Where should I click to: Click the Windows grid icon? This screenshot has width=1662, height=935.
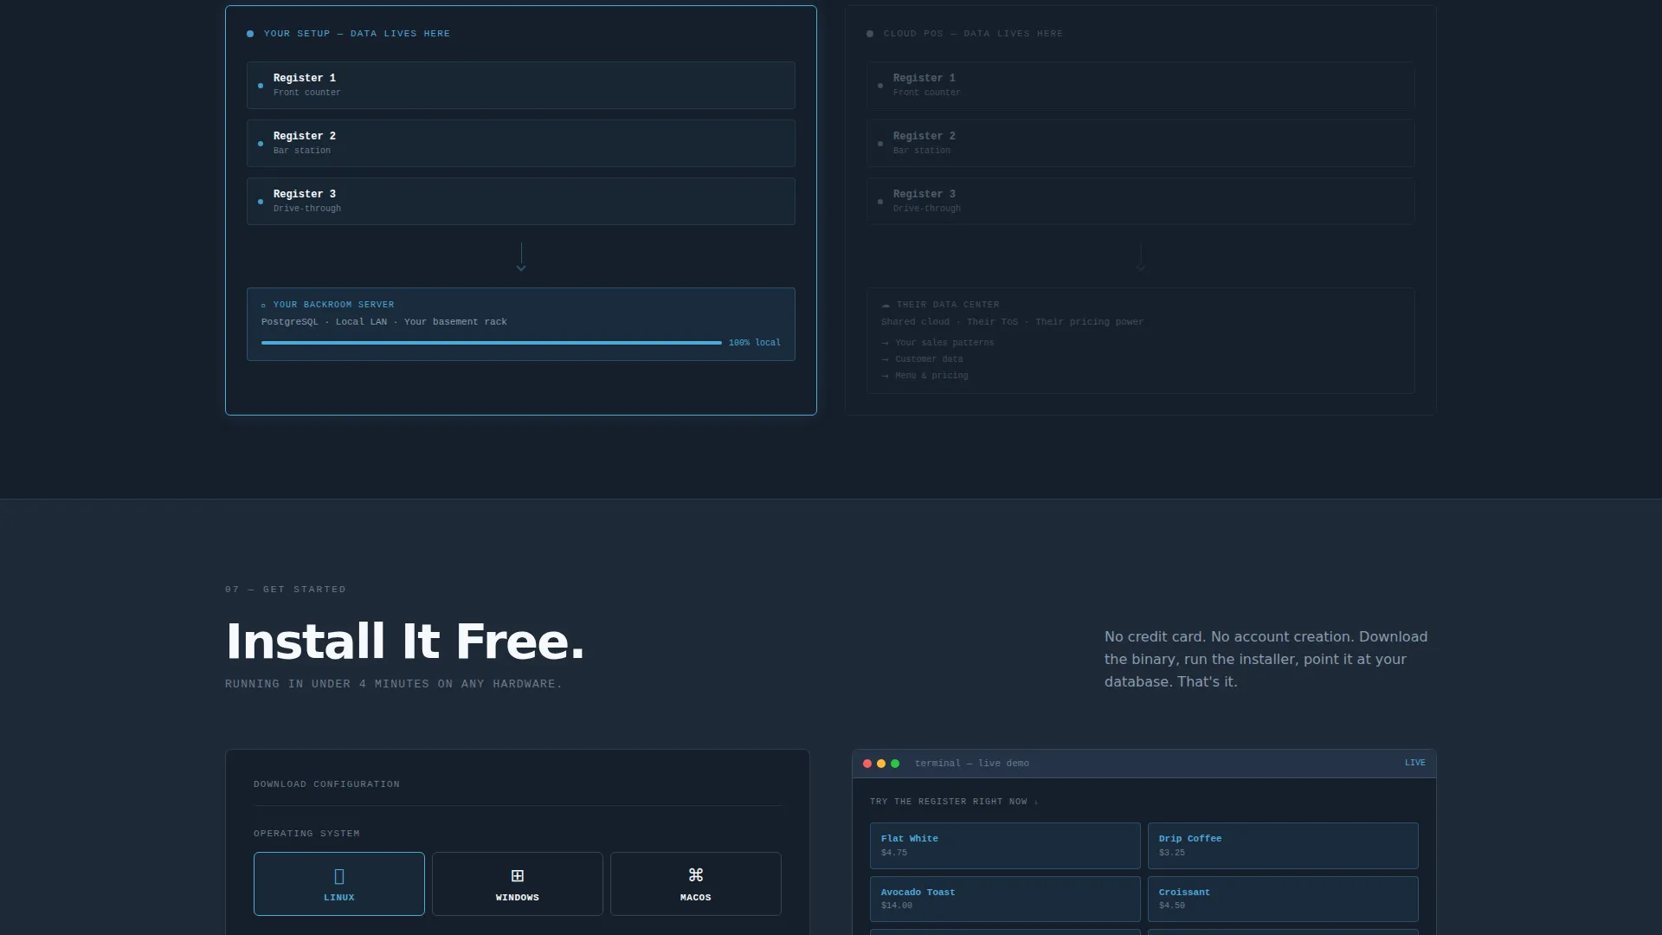point(518,876)
